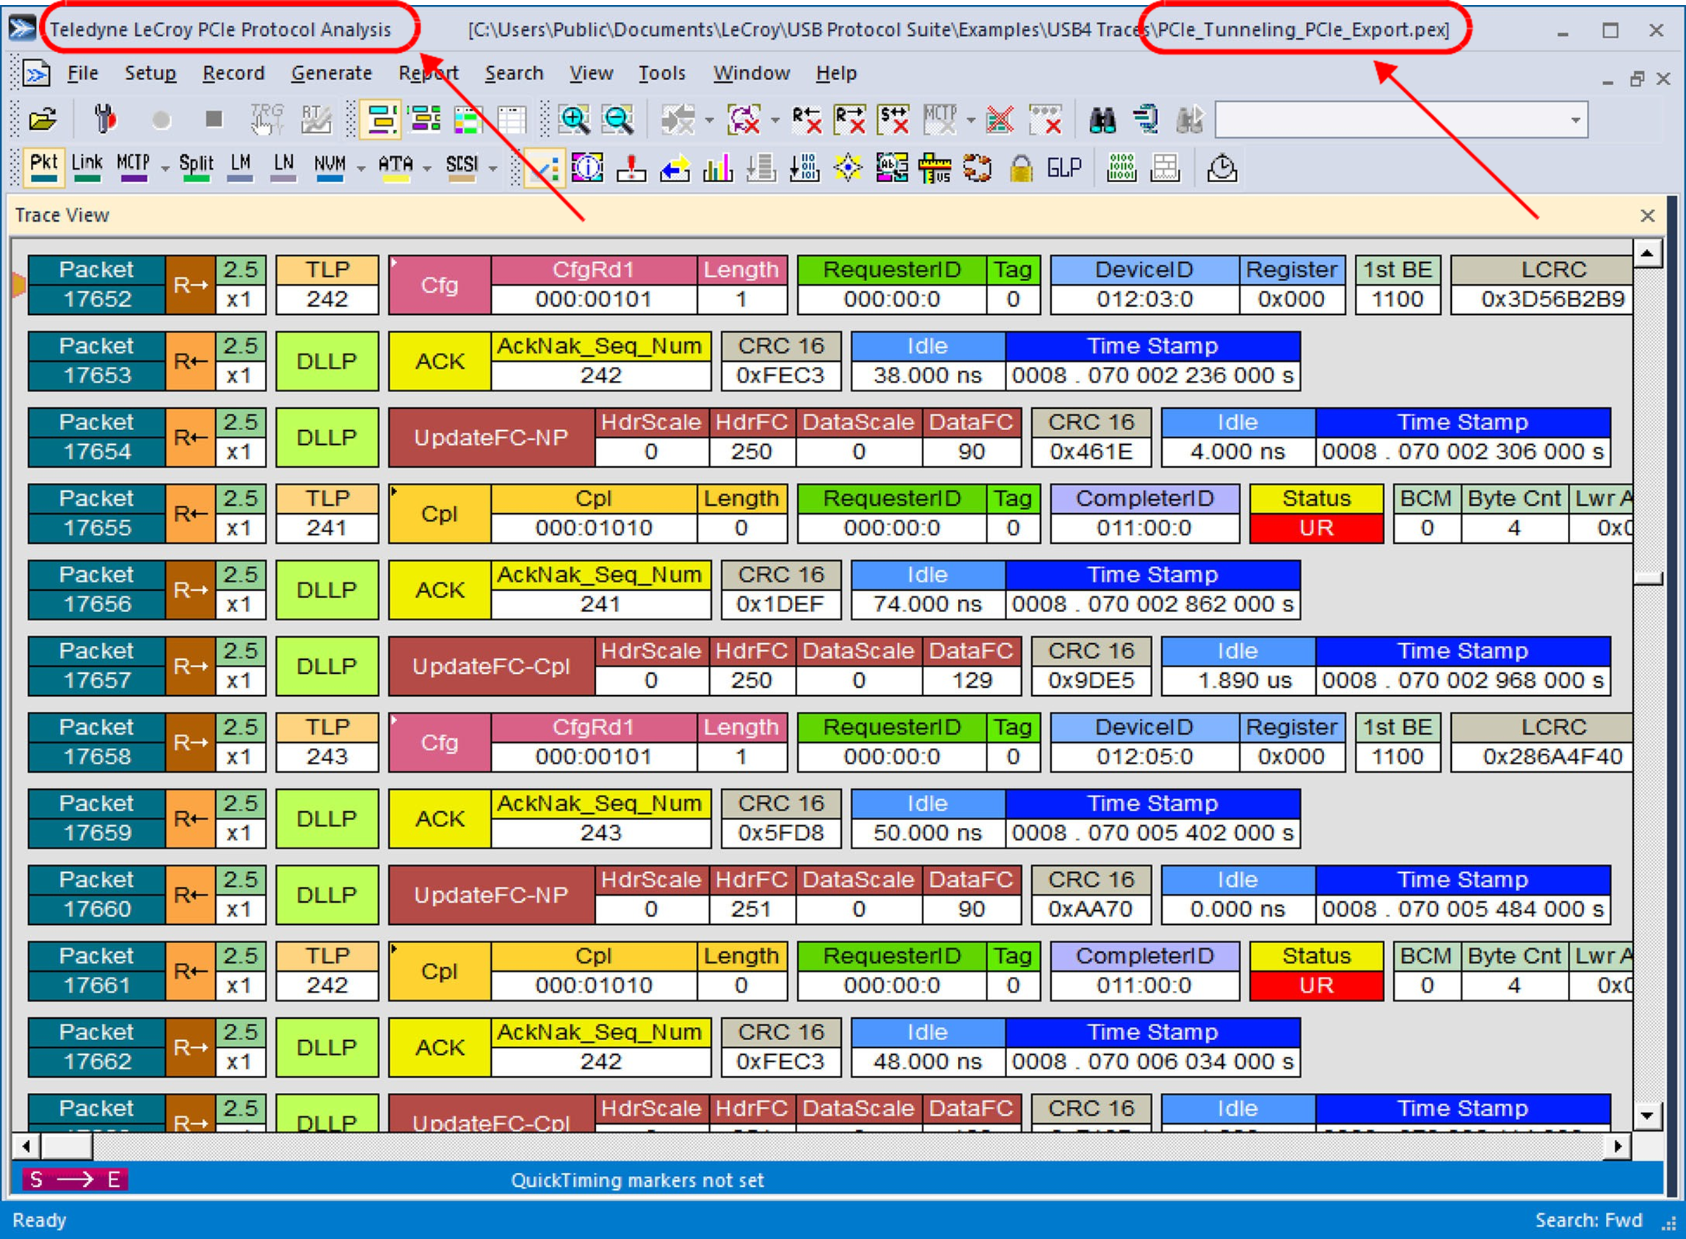Screen dimensions: 1686x1239
Task: Click the CfgRd1 header in packet 17652
Action: [x=593, y=270]
